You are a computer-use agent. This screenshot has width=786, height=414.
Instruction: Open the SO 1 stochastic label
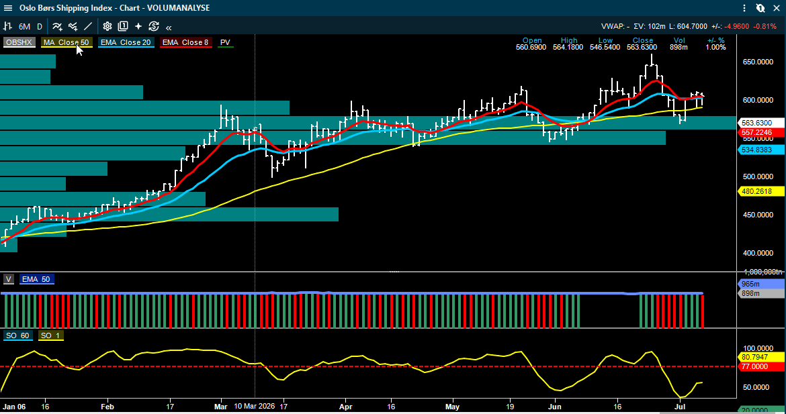(50, 335)
